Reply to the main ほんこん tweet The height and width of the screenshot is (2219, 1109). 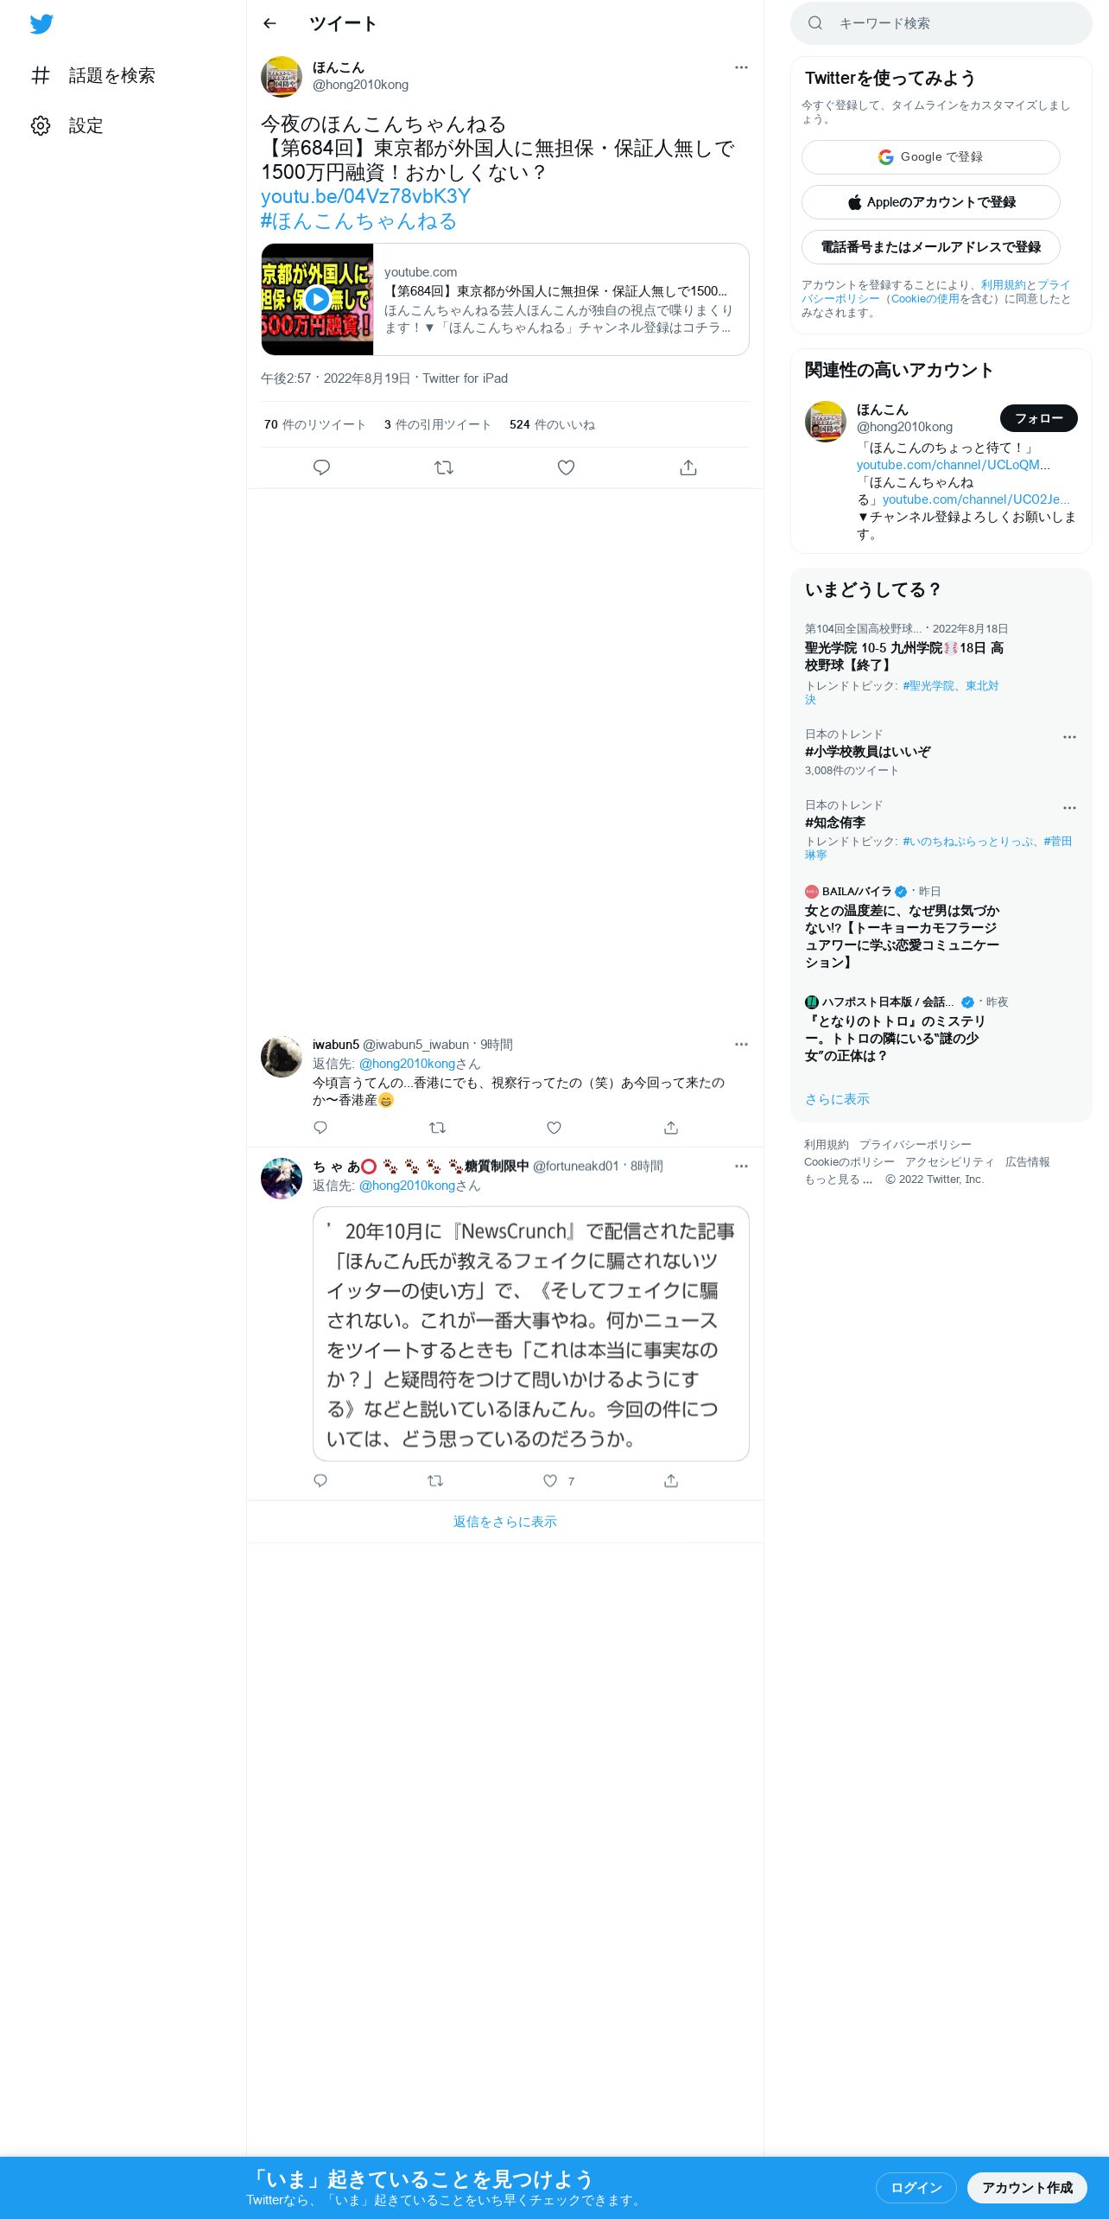(x=321, y=467)
